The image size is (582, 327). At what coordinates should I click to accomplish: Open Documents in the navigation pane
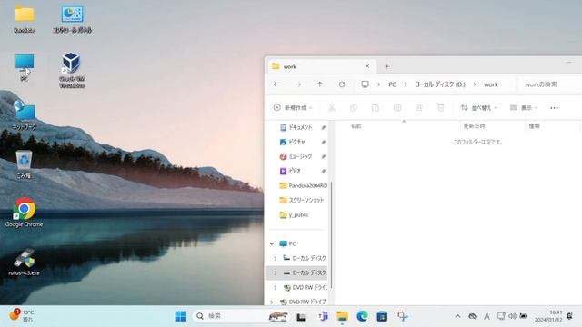pos(301,127)
